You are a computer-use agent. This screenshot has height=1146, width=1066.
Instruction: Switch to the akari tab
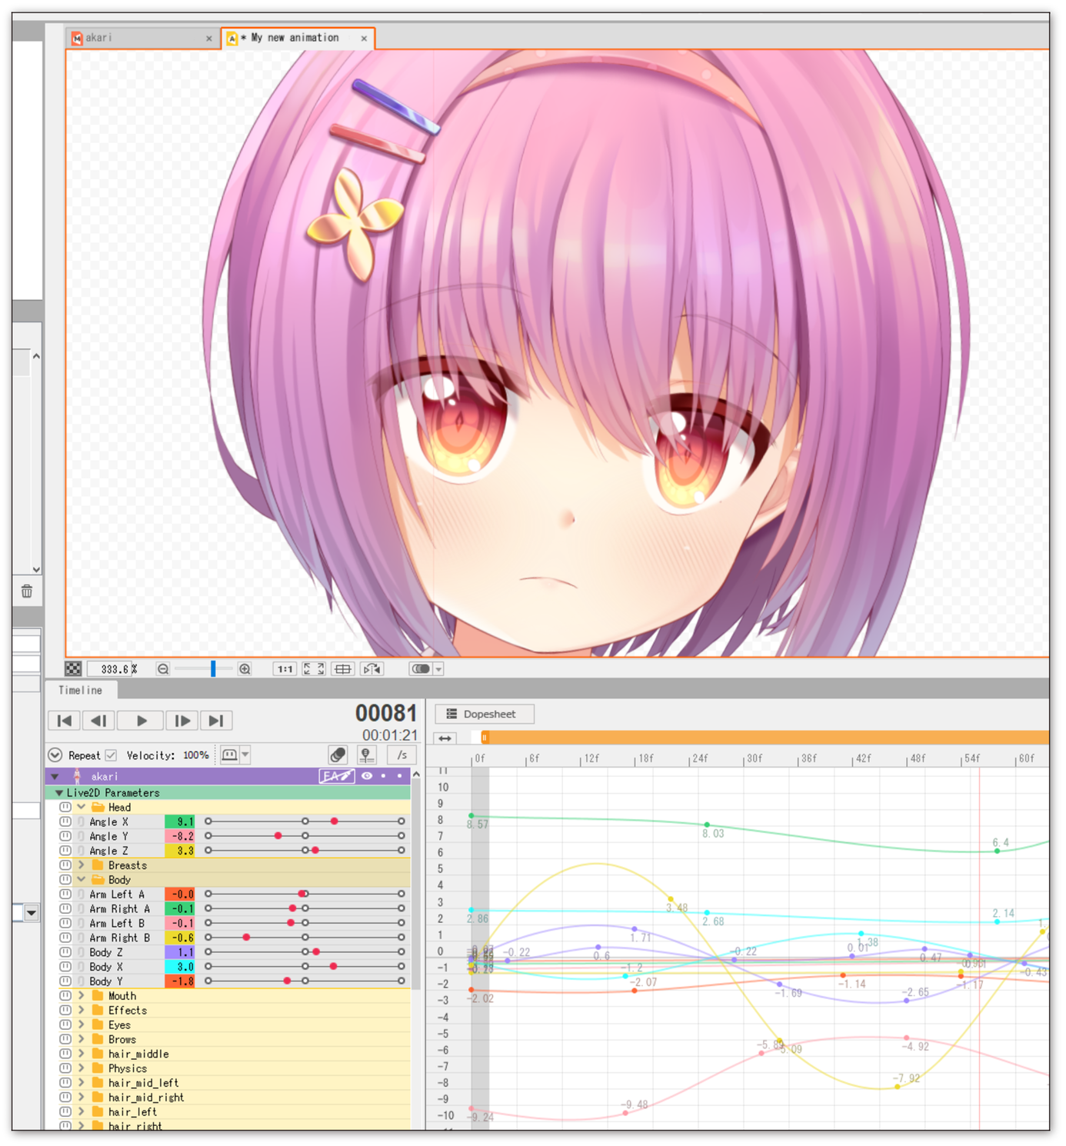100,37
